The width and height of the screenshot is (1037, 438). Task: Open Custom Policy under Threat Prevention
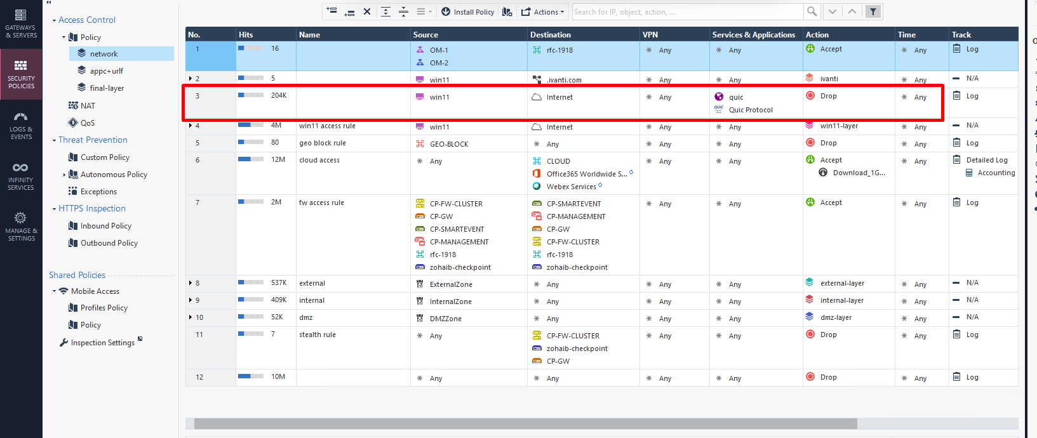click(x=105, y=157)
